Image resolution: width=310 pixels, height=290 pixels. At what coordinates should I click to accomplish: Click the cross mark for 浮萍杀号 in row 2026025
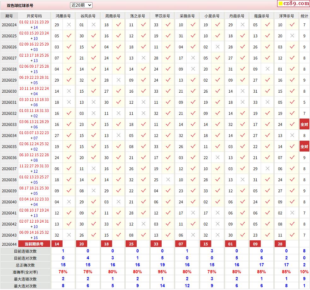(x=292, y=36)
